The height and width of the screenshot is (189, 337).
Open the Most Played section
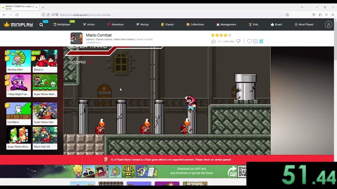pyautogui.click(x=304, y=24)
